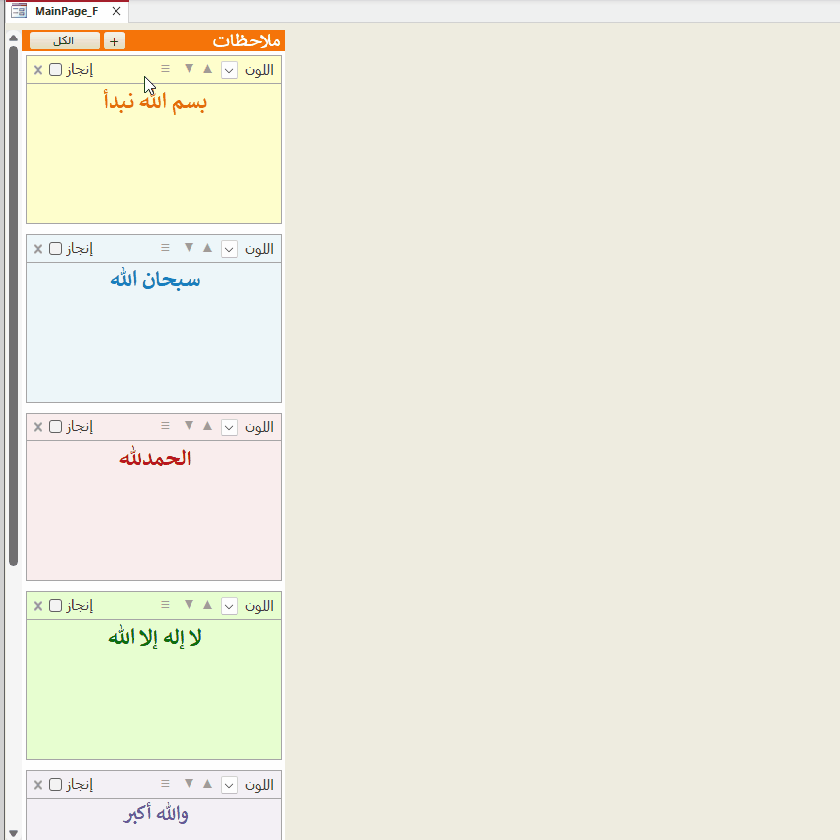Select the MainPage_F tab

(x=65, y=11)
